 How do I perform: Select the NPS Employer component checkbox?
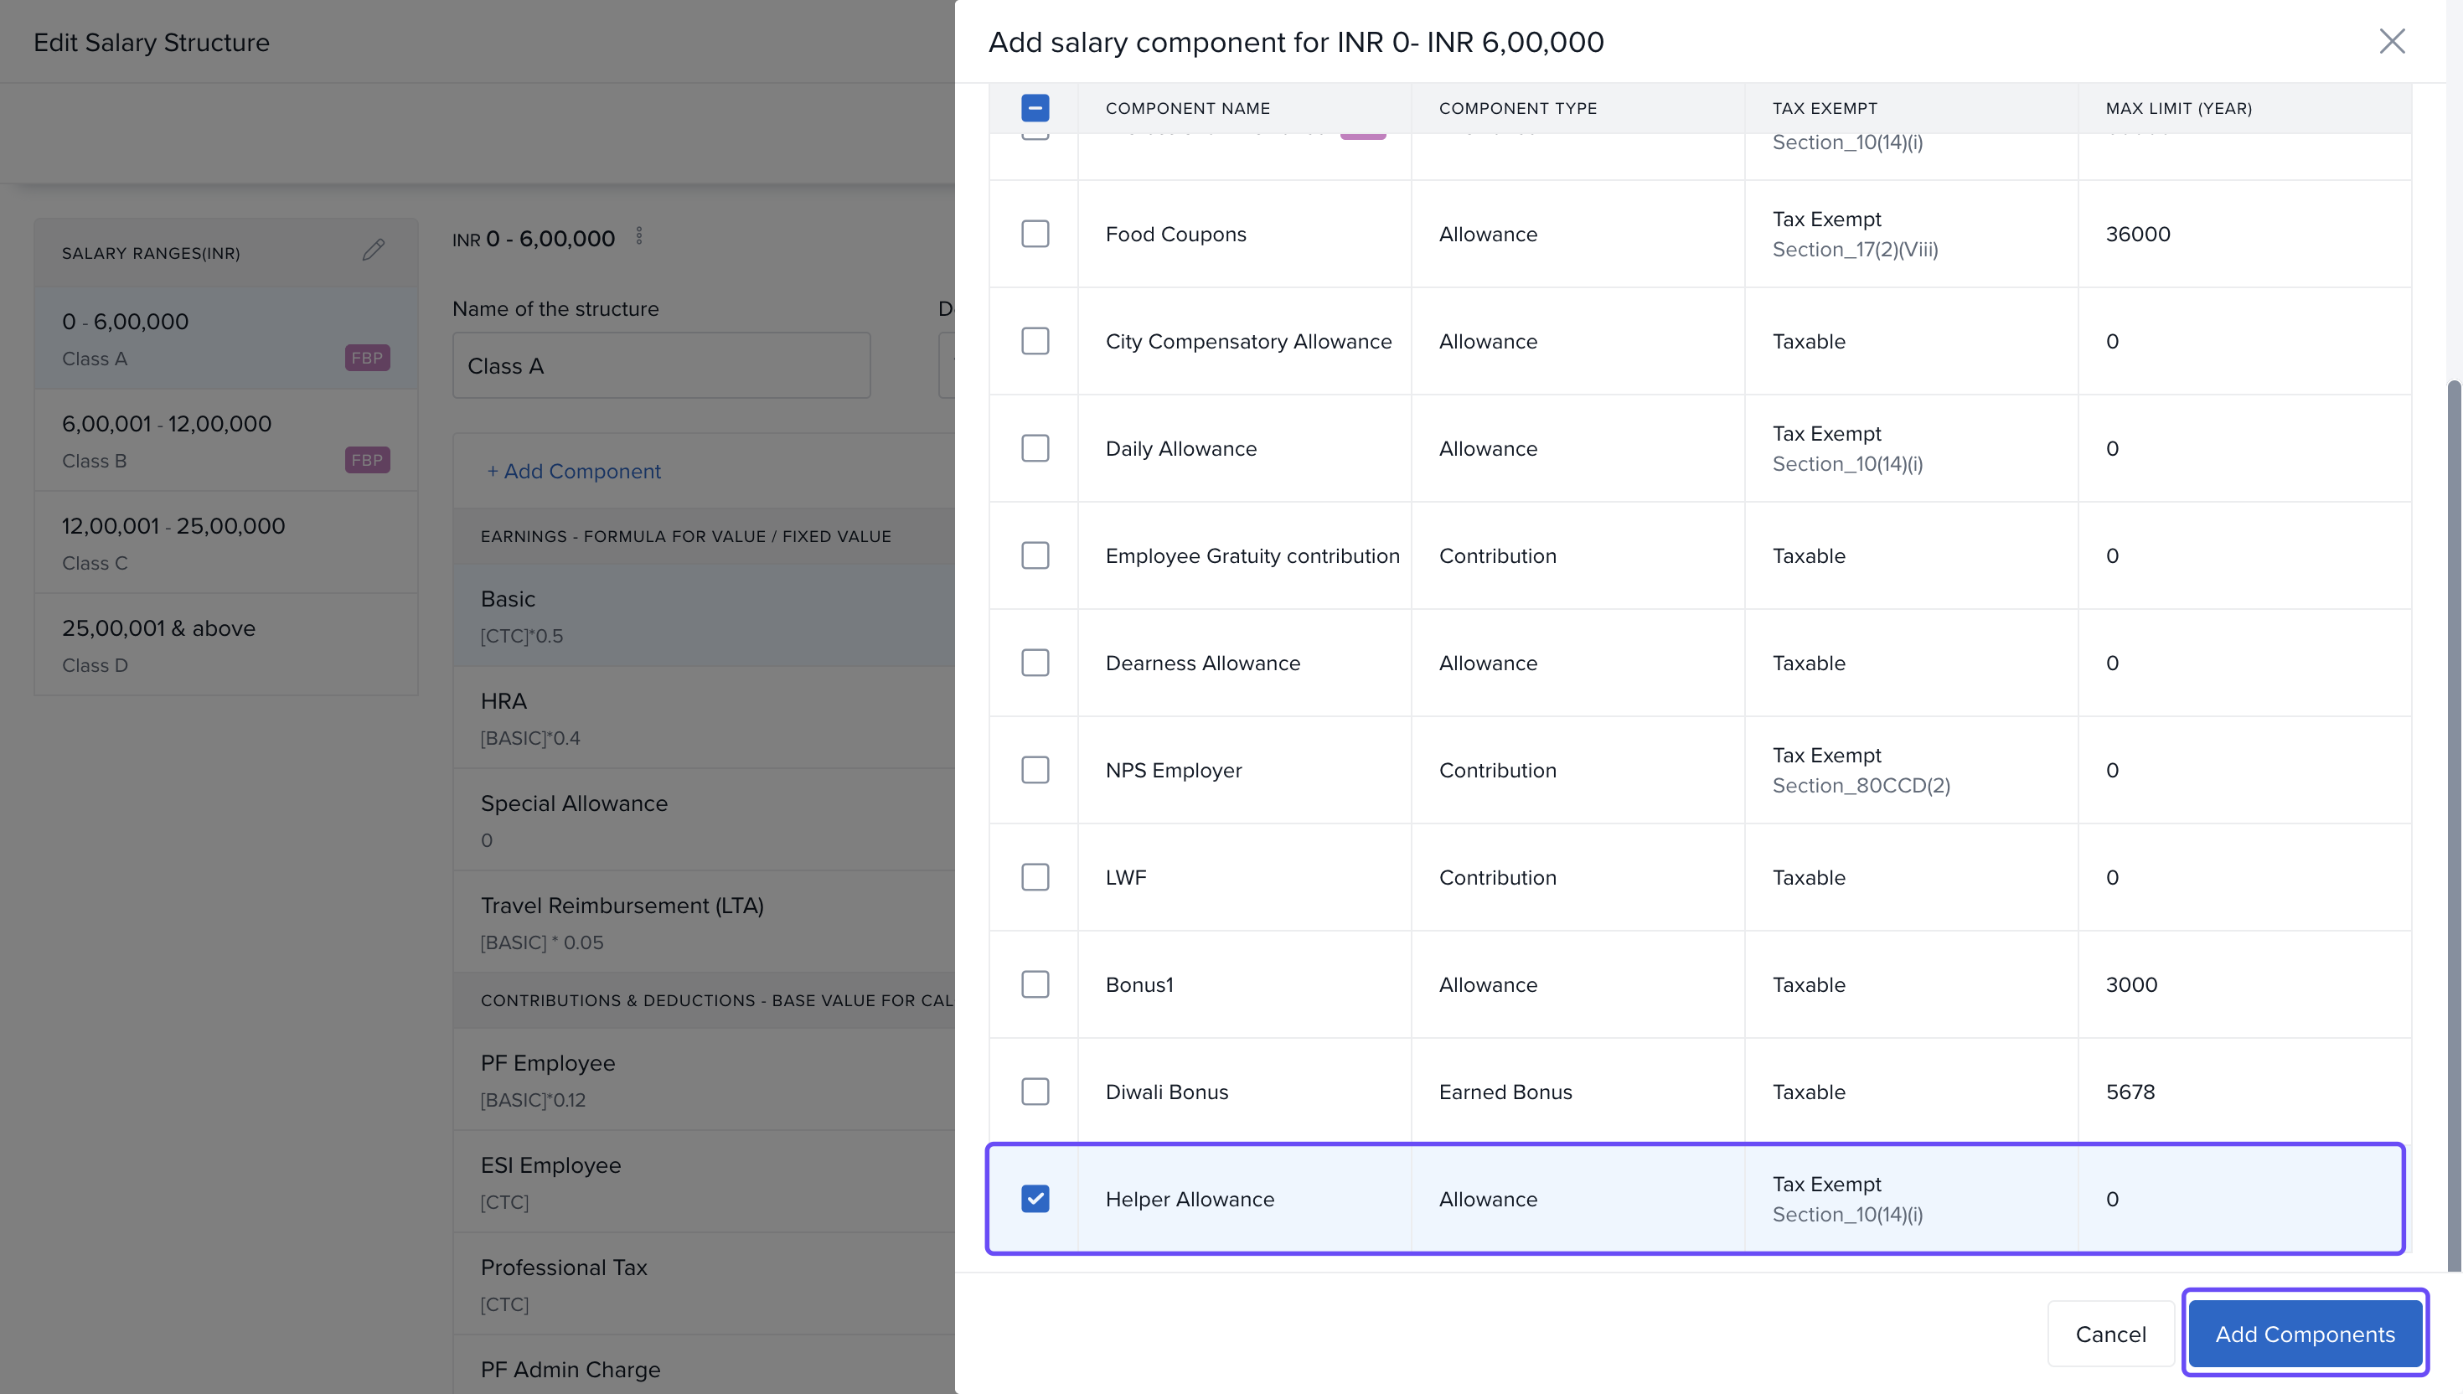[x=1035, y=770]
